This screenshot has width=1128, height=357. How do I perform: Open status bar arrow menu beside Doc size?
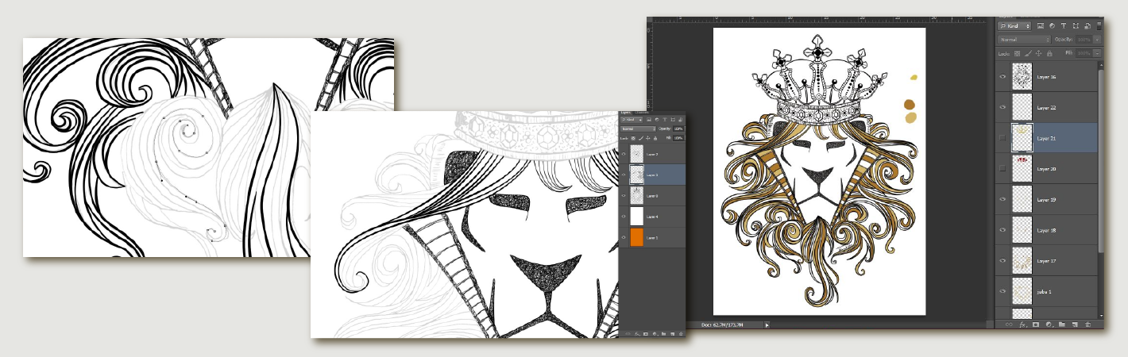(x=767, y=324)
